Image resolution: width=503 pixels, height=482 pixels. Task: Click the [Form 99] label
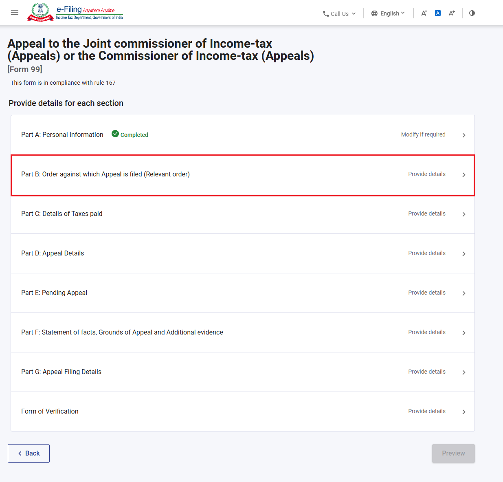pos(25,69)
